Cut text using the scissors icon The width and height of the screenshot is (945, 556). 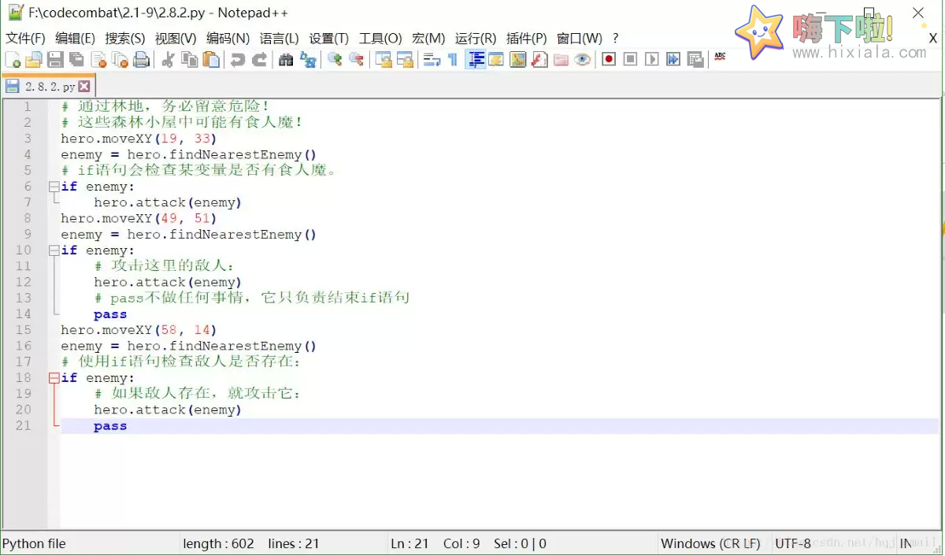[167, 59]
